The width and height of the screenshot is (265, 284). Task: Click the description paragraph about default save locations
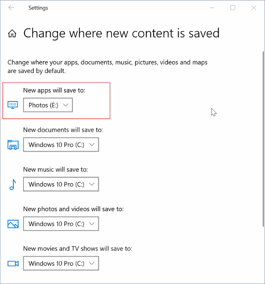108,66
